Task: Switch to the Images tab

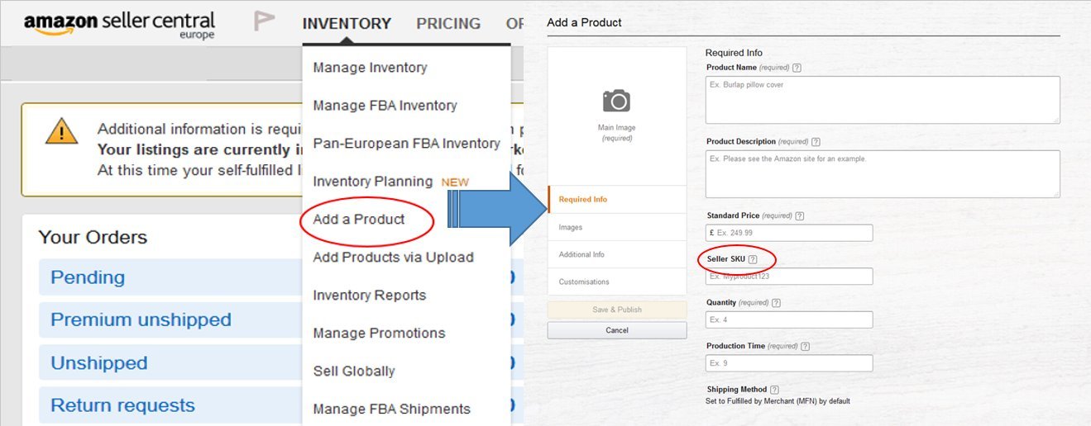Action: 571,227
